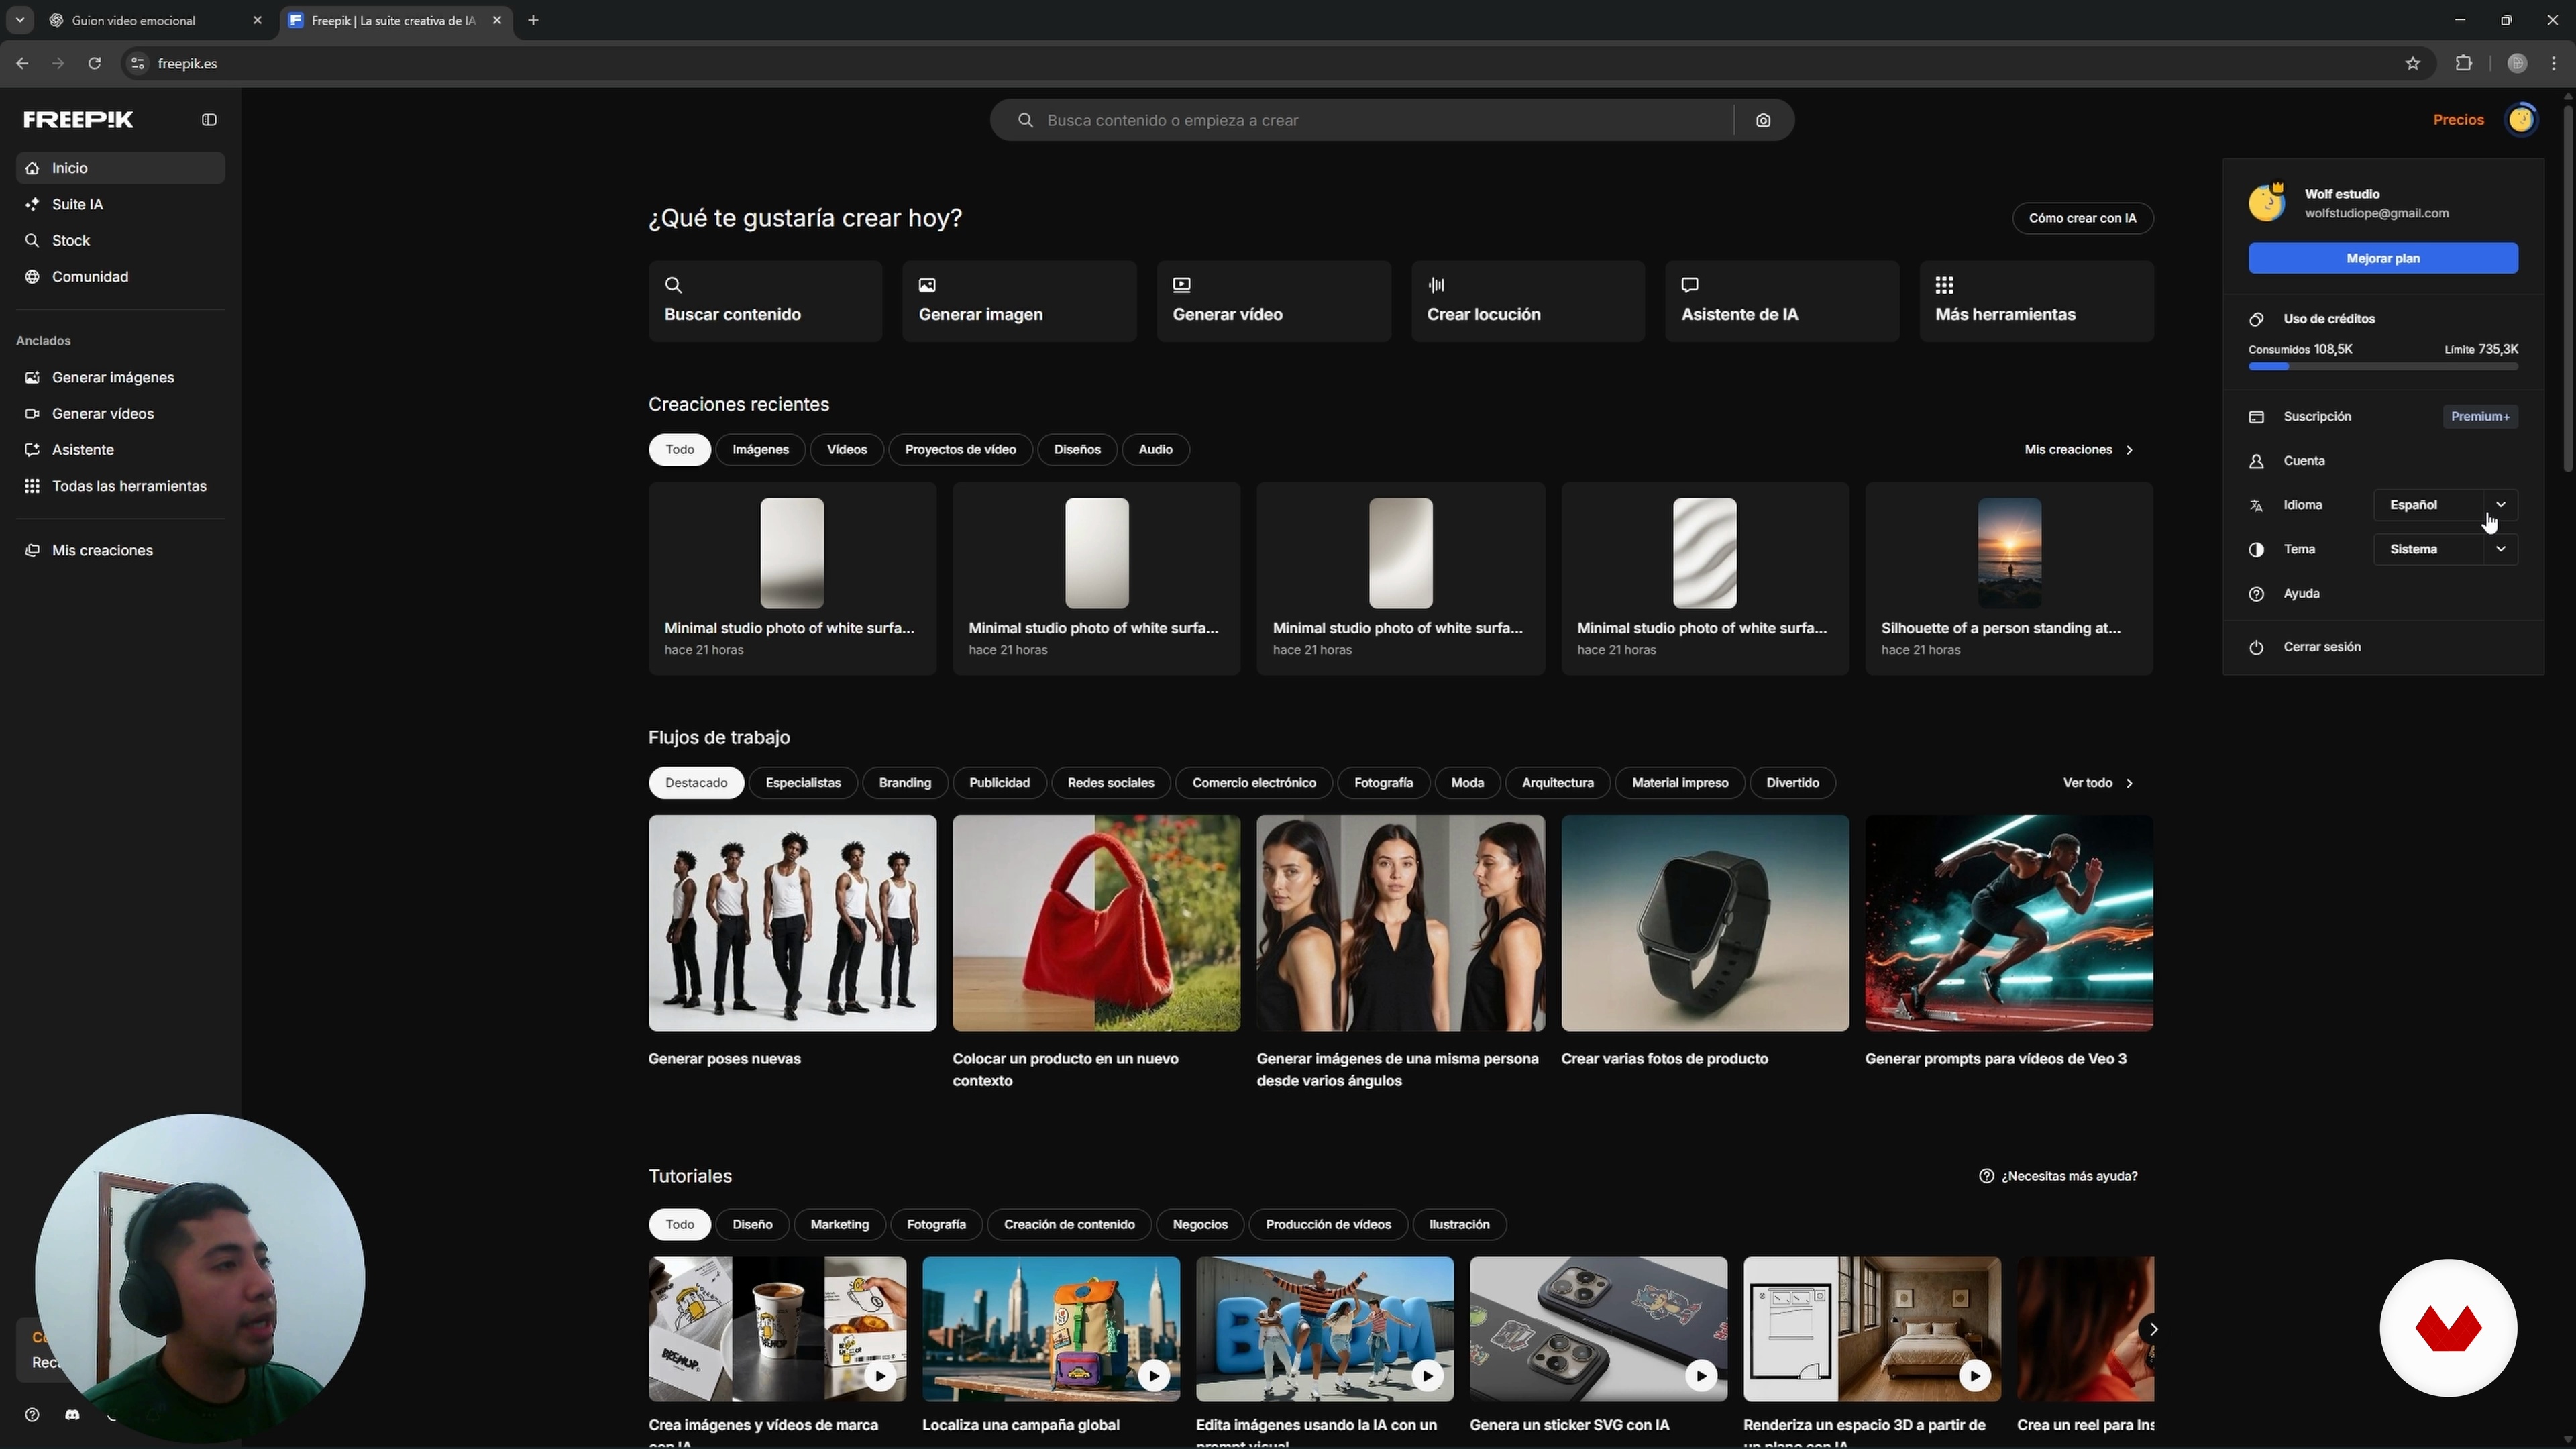Collapse the Freepik sidebar panel icon

[x=209, y=120]
